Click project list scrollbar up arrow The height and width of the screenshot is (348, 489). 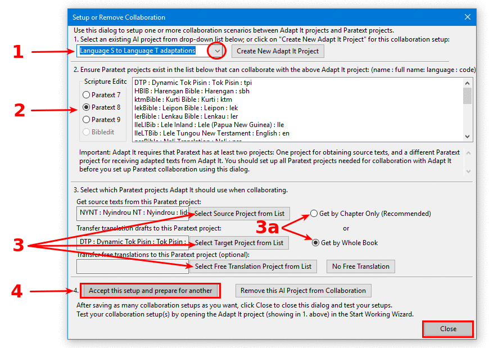tap(467, 83)
